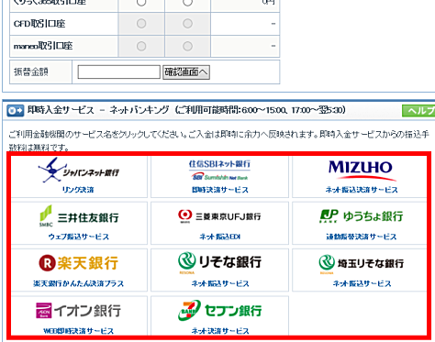Image resolution: width=435 pixels, height=342 pixels.
Task: Click the maneo取引口座 row label
Action: [x=43, y=46]
